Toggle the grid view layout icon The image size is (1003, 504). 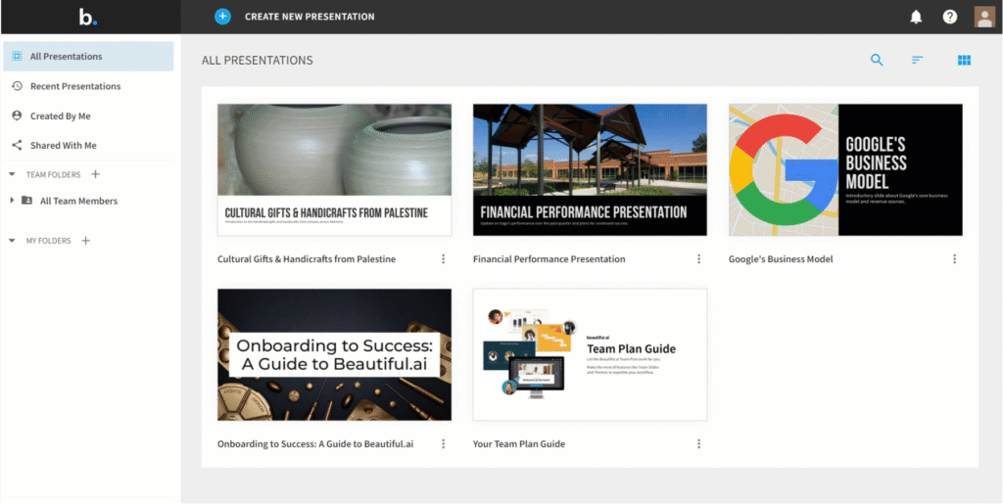pos(964,61)
